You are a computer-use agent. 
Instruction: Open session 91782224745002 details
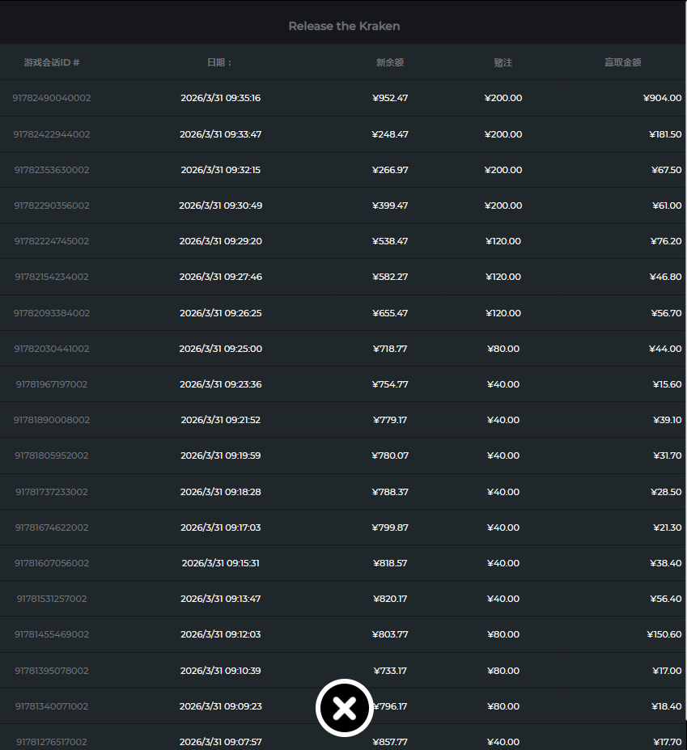click(x=52, y=241)
